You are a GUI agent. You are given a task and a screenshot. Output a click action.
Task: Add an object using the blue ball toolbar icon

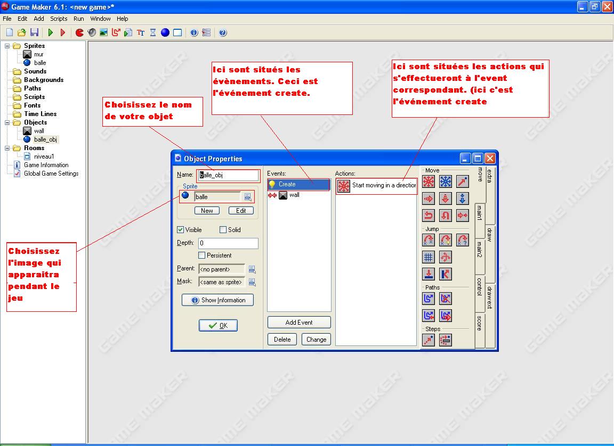pos(165,33)
